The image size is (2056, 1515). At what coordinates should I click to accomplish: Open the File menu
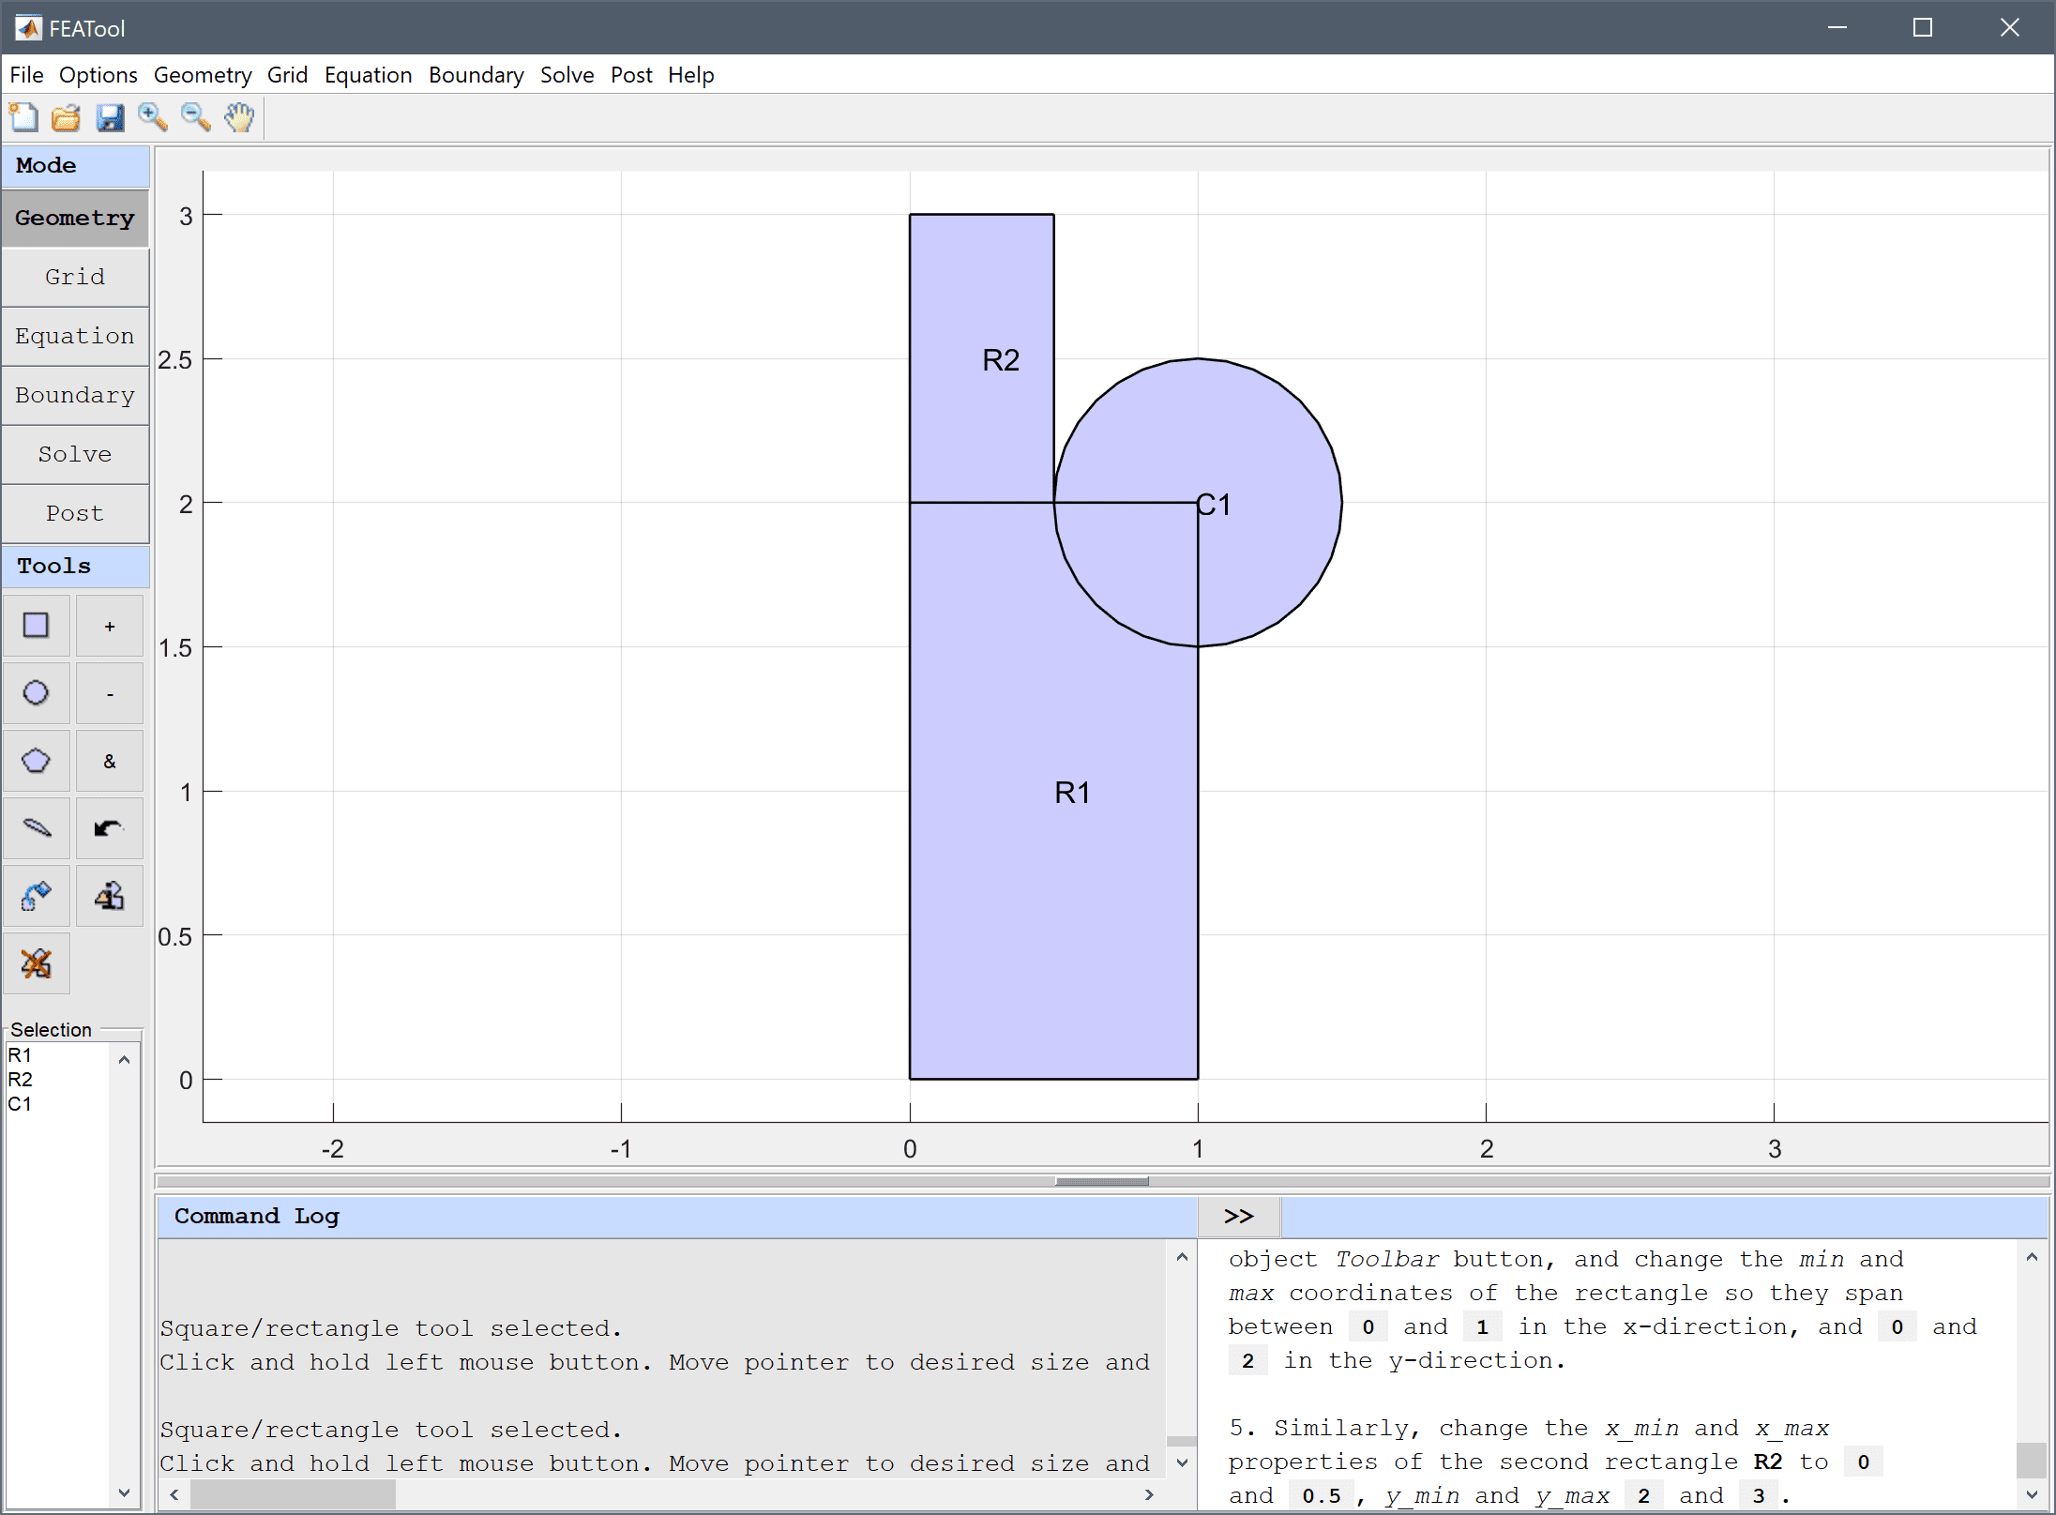[x=26, y=75]
